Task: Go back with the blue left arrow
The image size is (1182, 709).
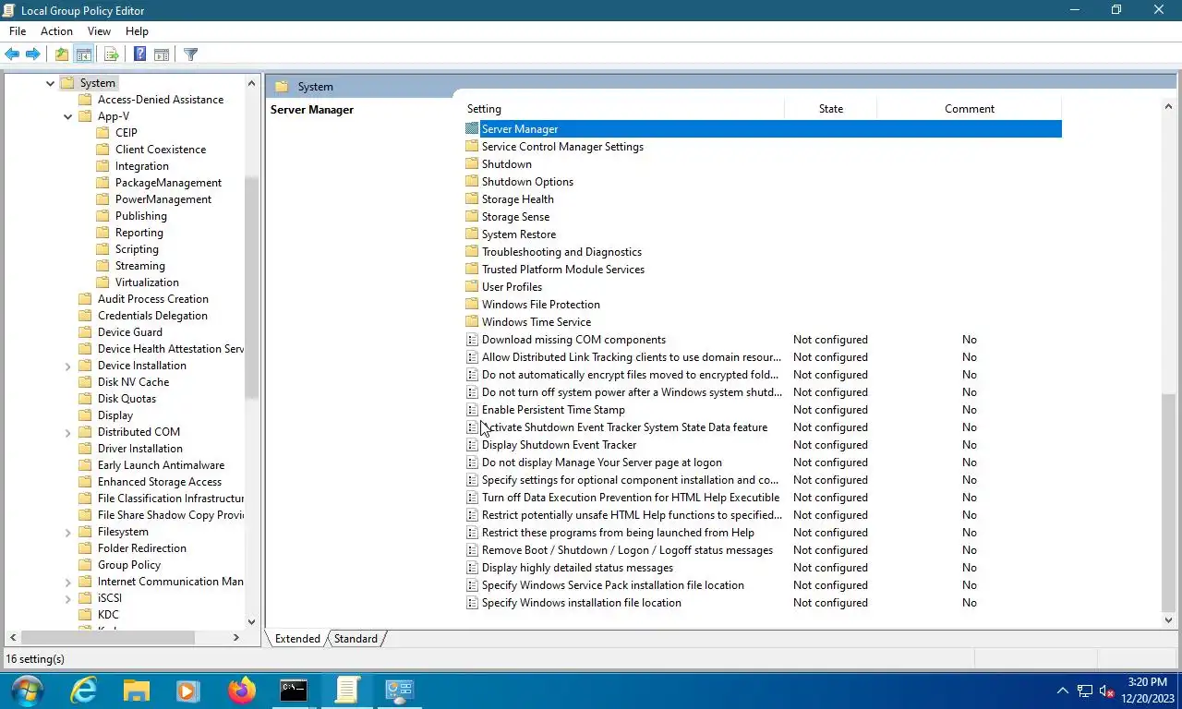Action: pos(12,54)
